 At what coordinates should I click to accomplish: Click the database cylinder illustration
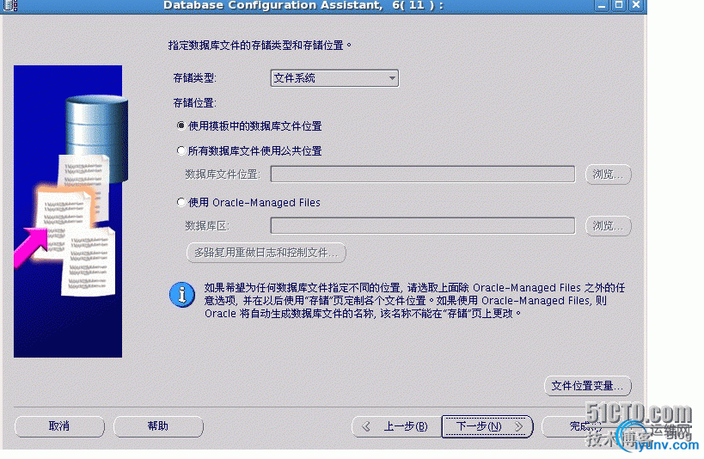click(x=96, y=137)
